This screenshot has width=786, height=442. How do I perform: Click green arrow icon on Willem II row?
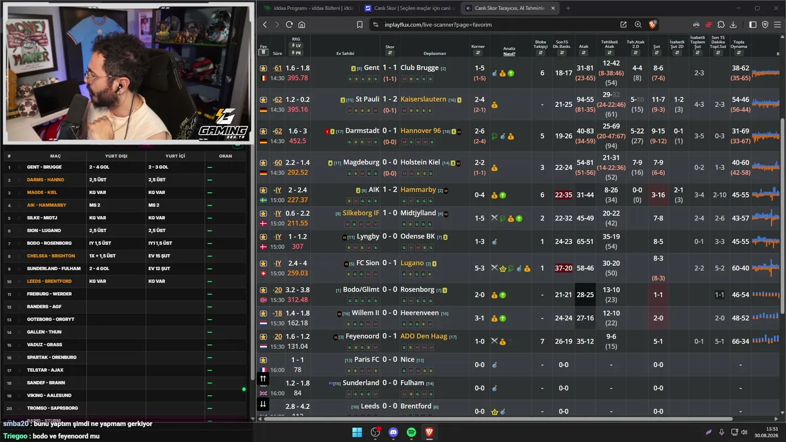coord(502,318)
